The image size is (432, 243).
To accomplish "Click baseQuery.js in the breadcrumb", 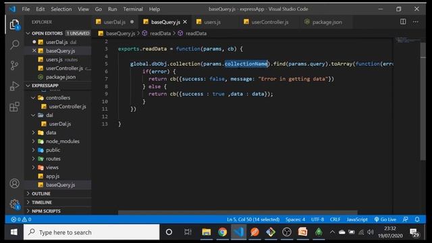I will click(x=120, y=33).
